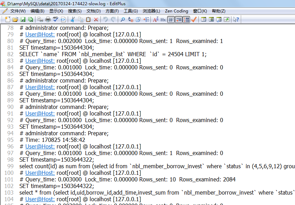Image resolution: width=295 pixels, height=205 pixels.
Task: Click the Hx Hex Viewer icon
Action: coord(163,19)
